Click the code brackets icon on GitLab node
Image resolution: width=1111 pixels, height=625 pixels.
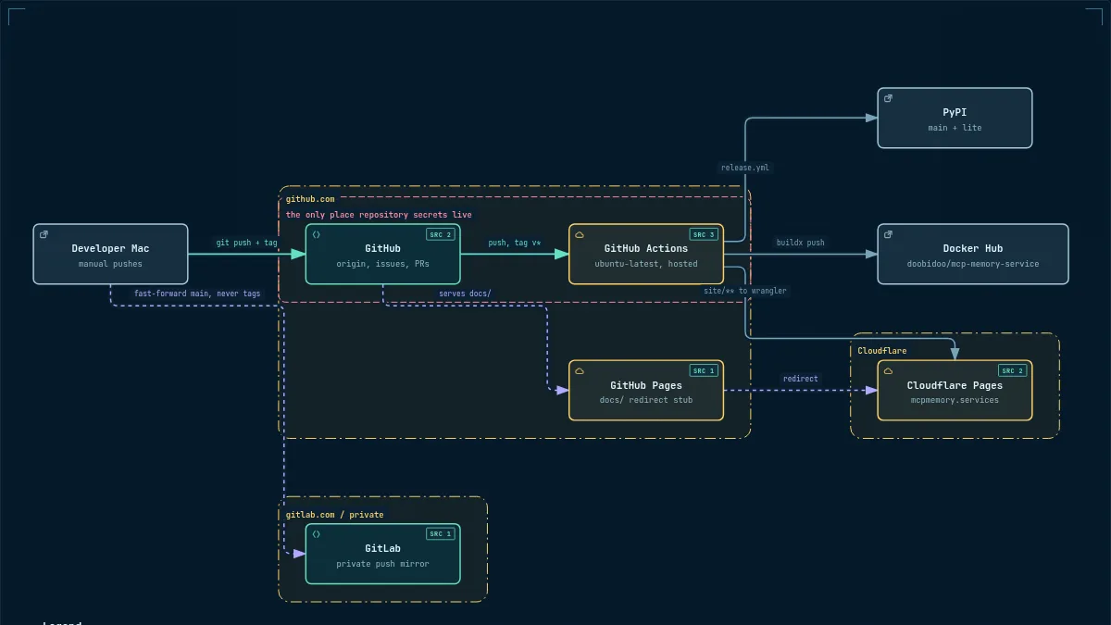coord(316,534)
